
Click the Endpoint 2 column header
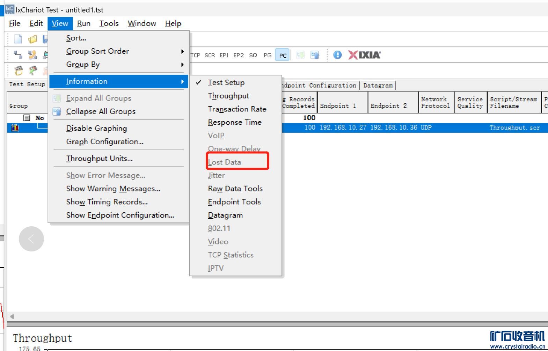pos(393,102)
